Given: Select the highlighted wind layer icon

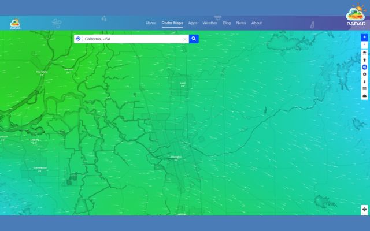Looking at the screenshot, I should [x=364, y=67].
